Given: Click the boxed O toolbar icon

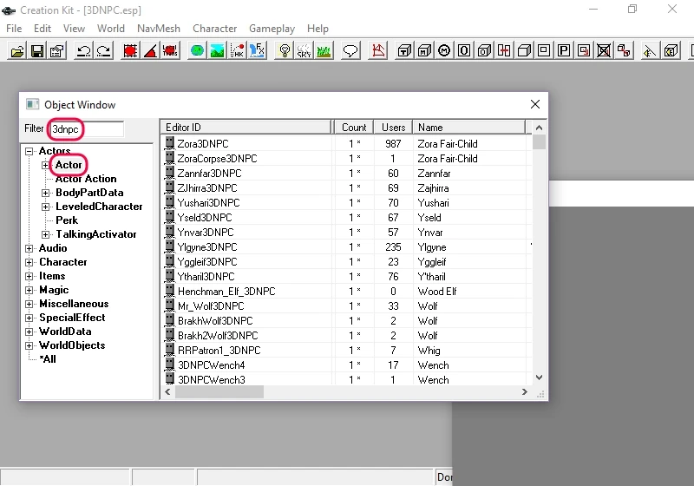Looking at the screenshot, I should [464, 51].
